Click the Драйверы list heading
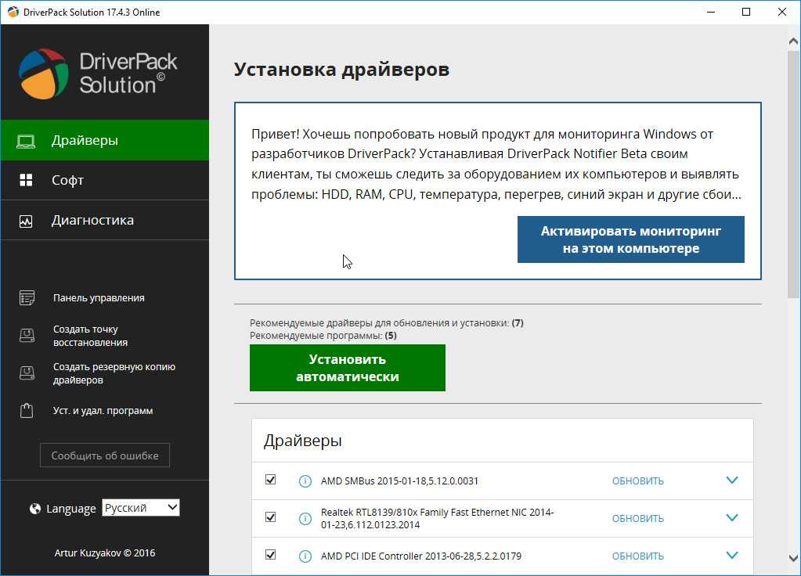This screenshot has width=801, height=576. (302, 441)
